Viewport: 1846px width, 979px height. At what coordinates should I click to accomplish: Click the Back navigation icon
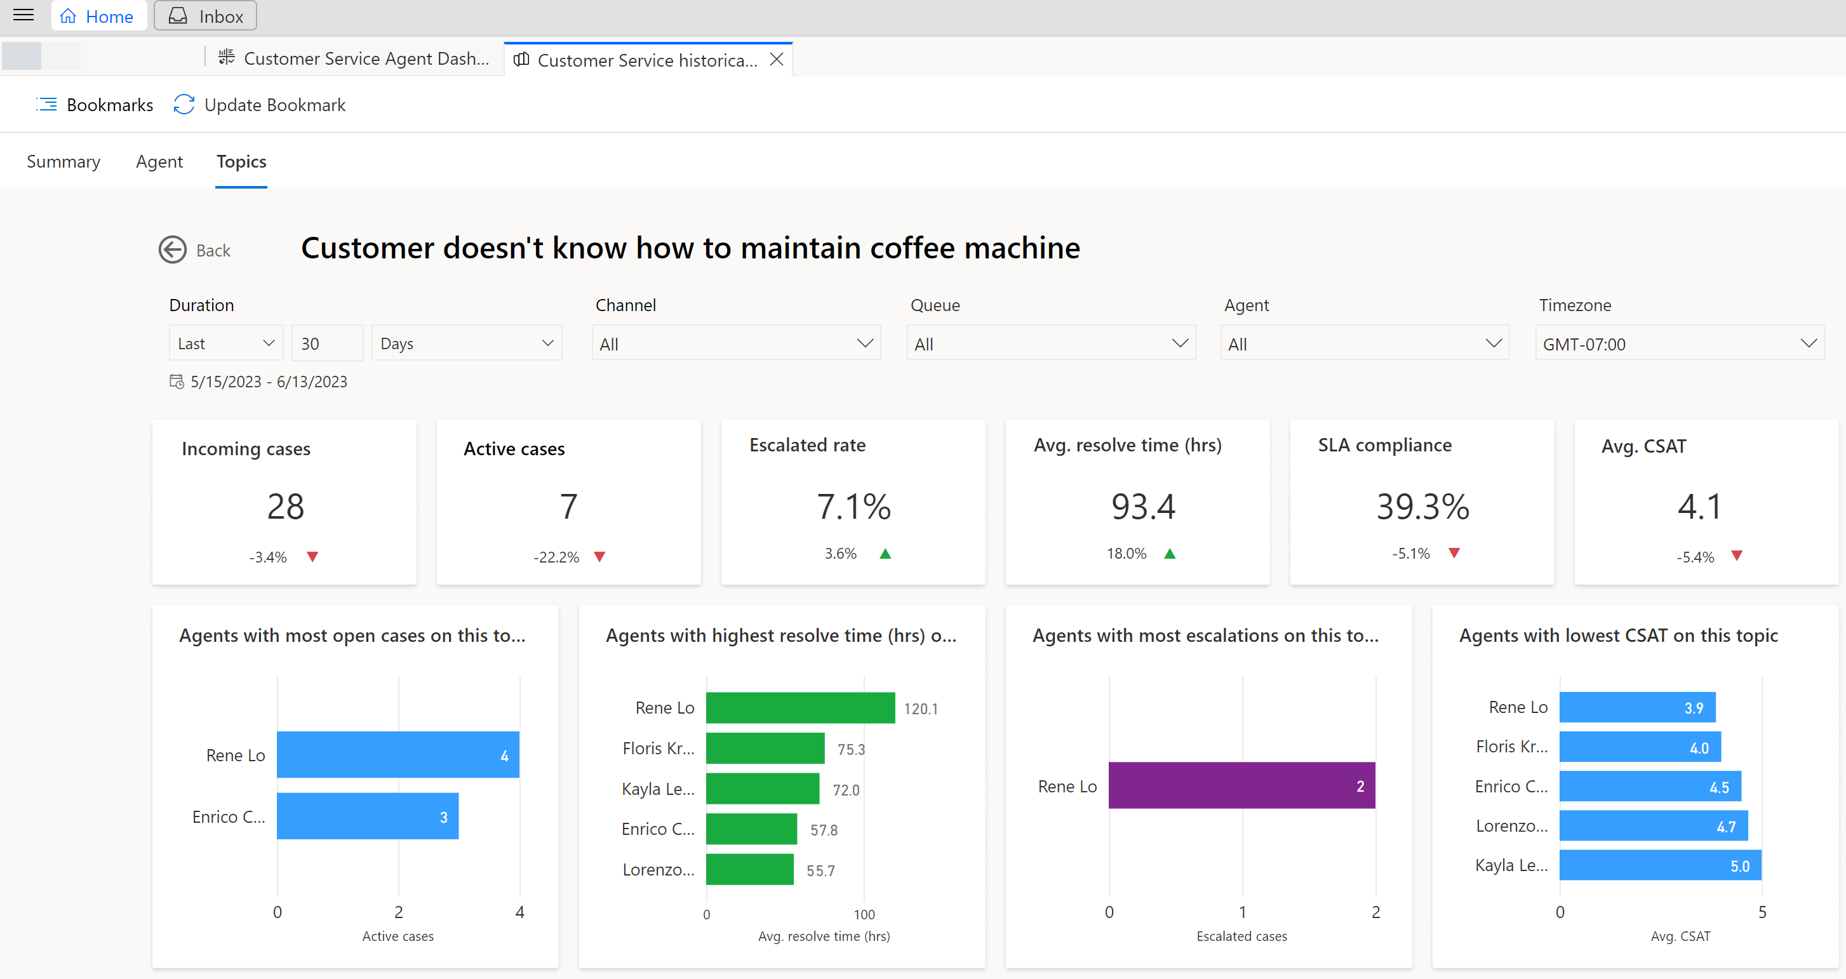click(171, 249)
